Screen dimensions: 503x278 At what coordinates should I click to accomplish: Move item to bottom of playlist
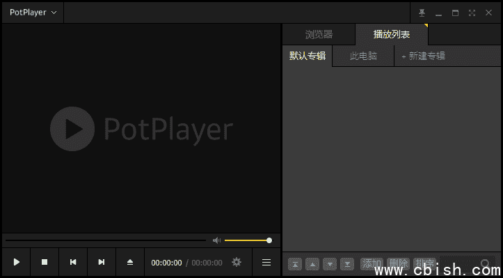[347, 264]
